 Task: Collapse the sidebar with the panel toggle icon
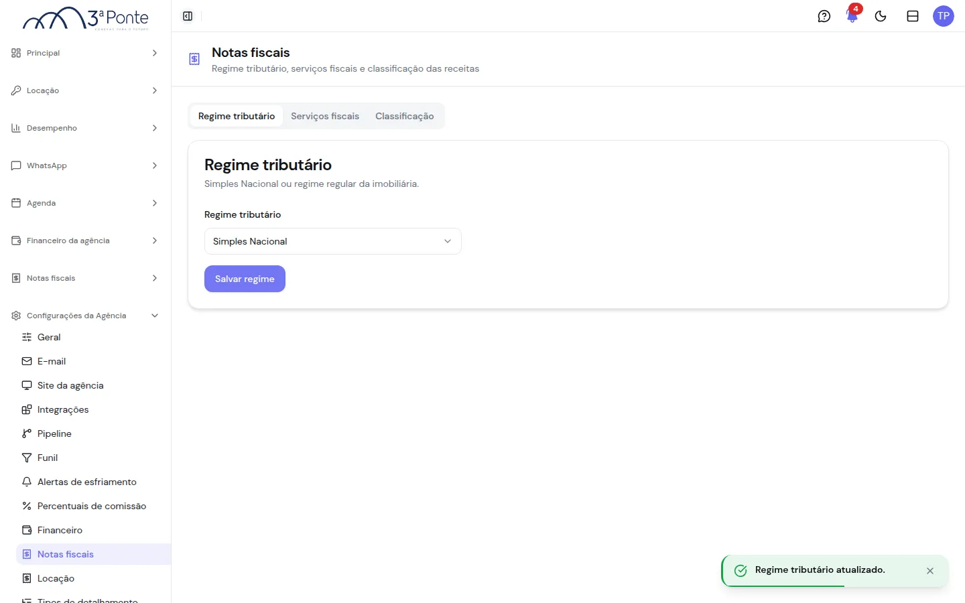coord(188,16)
